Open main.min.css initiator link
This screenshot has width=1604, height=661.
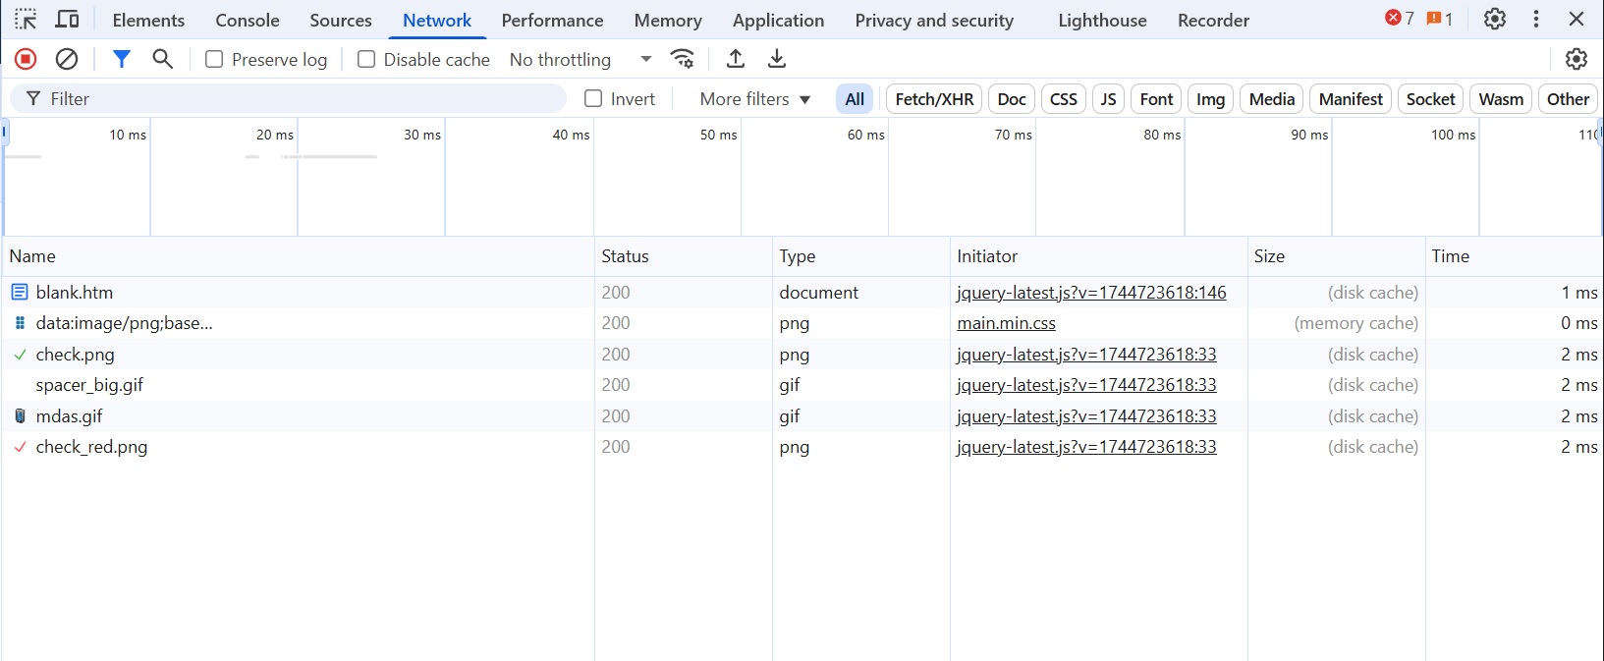1006,323
